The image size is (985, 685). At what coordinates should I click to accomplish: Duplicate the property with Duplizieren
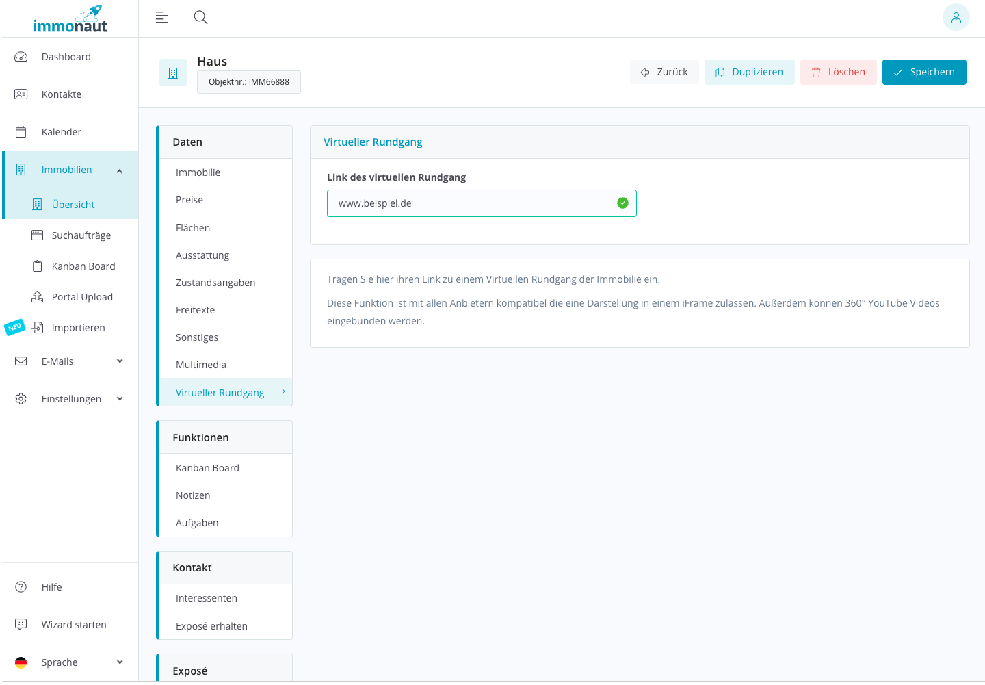click(x=749, y=73)
